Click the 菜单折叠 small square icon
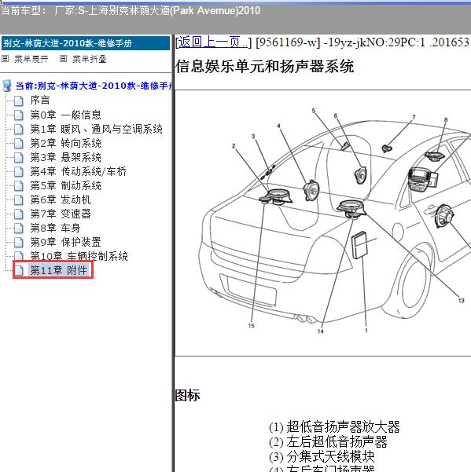 click(x=63, y=59)
